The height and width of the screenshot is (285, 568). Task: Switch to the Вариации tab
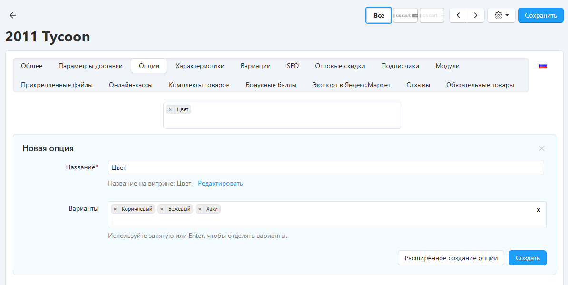(x=255, y=66)
